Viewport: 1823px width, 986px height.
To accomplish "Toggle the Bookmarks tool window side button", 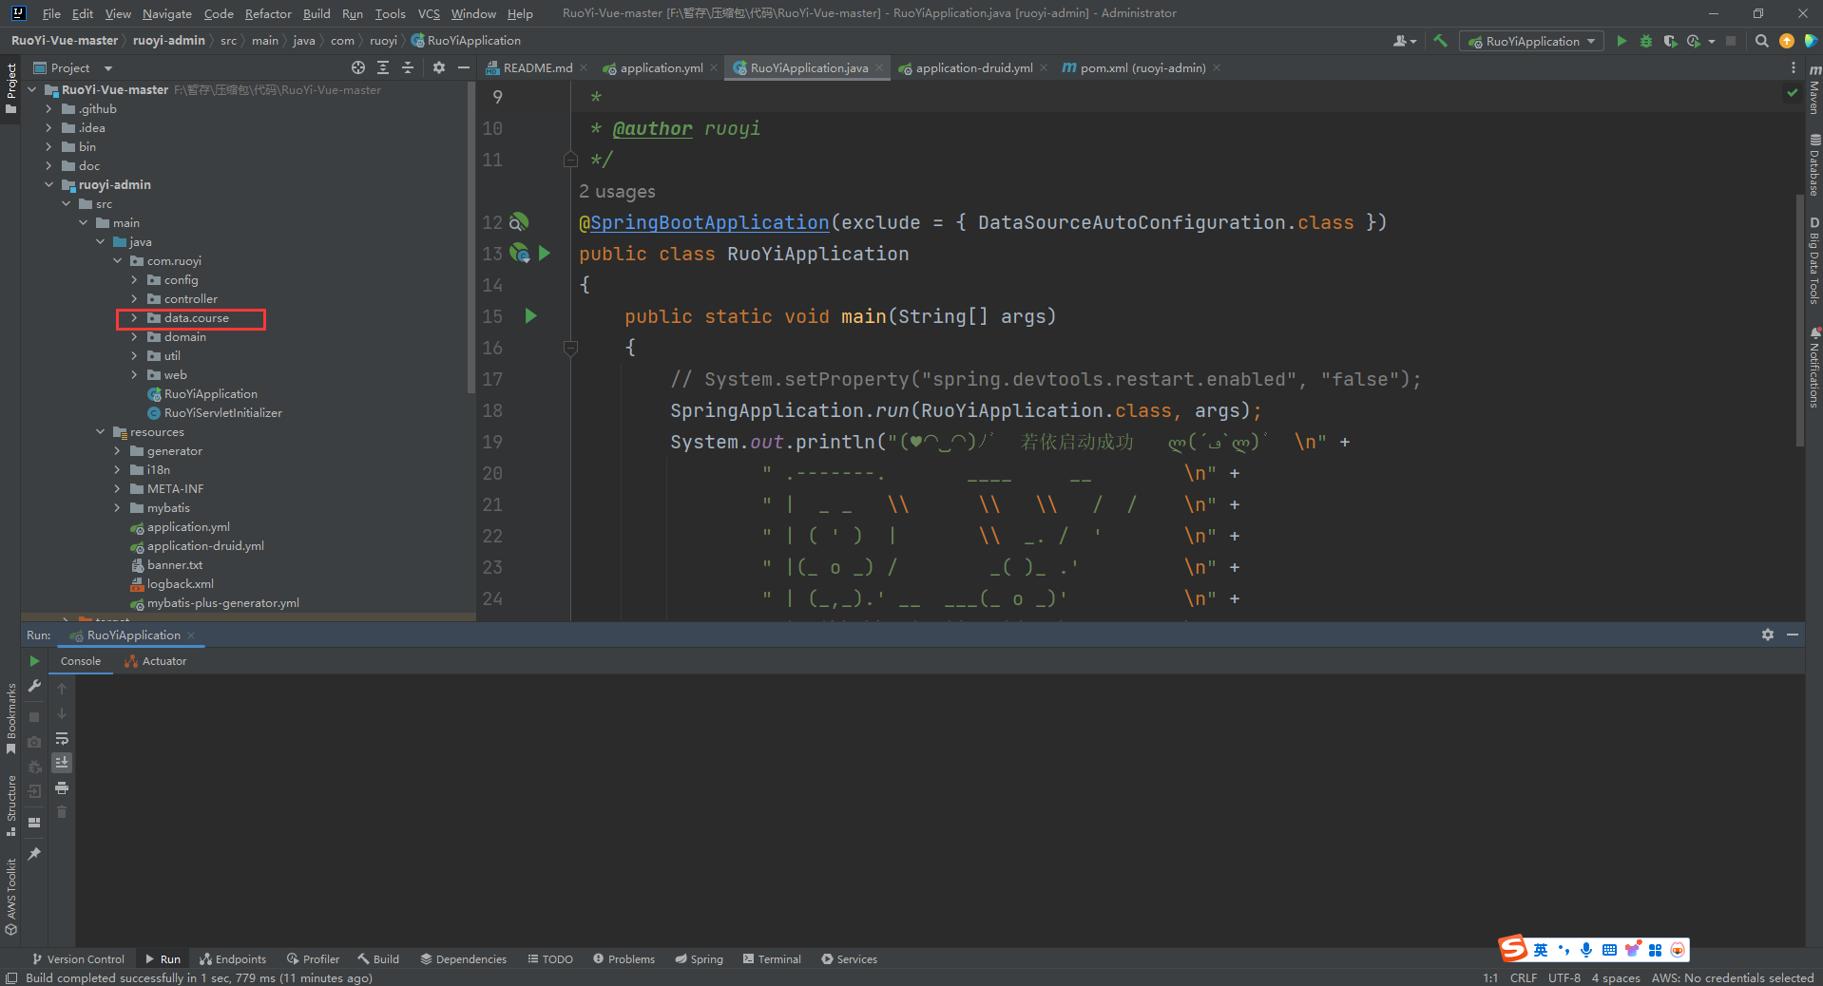I will click(10, 718).
